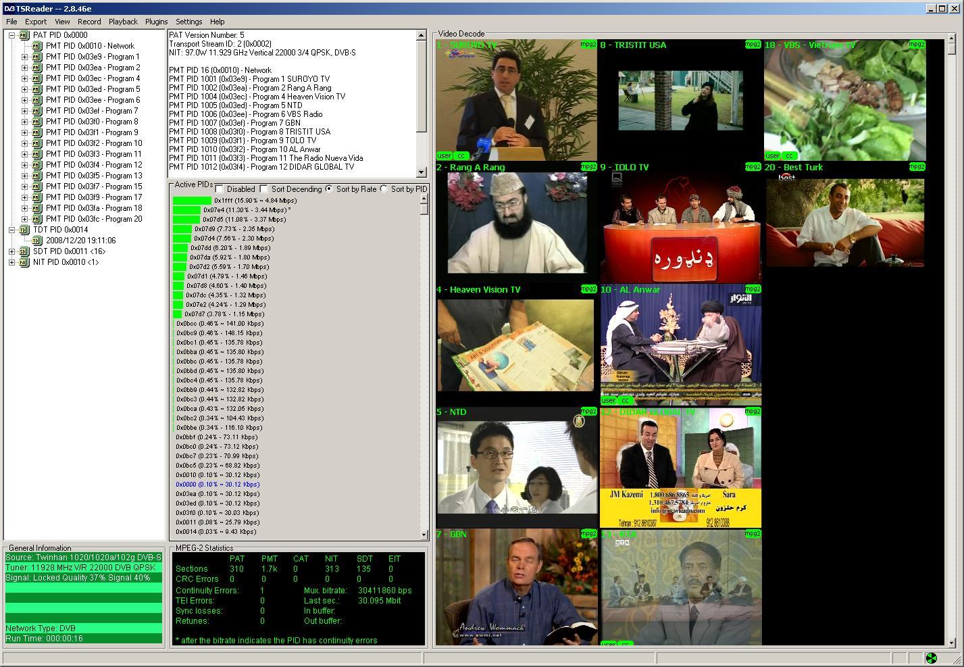Open the Plugins menu
The width and height of the screenshot is (964, 667).
click(x=156, y=22)
